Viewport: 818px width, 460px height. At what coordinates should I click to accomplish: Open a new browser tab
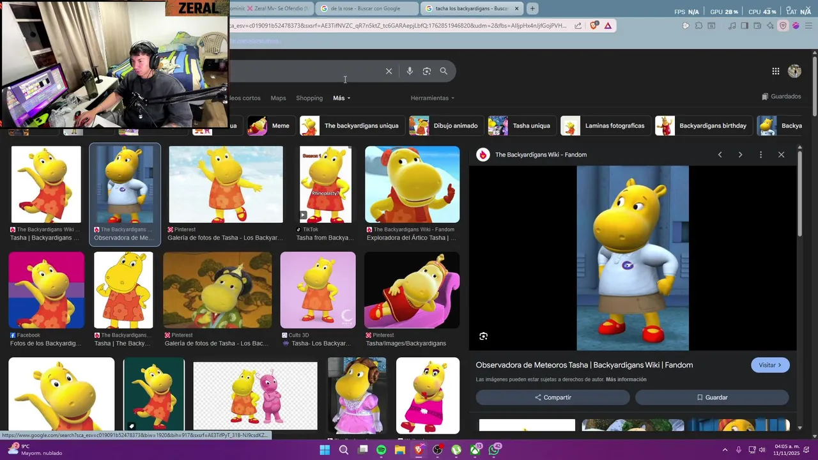coord(532,8)
